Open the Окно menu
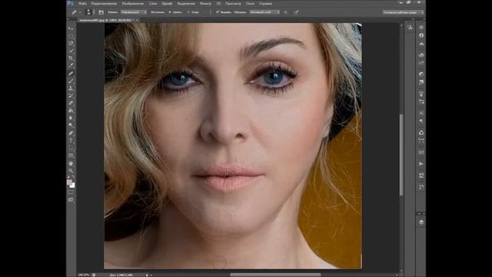The image size is (492, 277). (250, 3)
